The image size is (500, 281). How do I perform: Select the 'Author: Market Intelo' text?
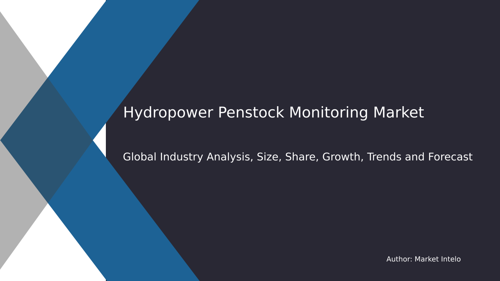423,259
